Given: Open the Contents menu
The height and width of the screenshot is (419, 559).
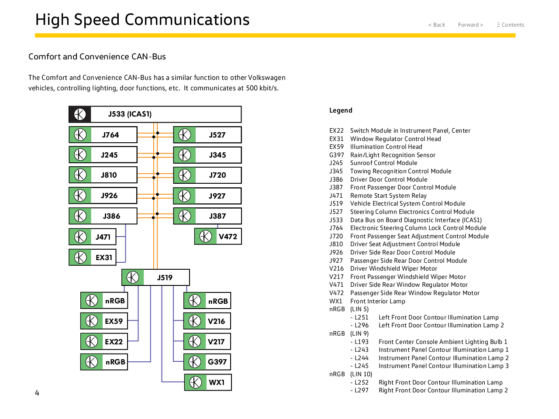Looking at the screenshot, I should (510, 25).
